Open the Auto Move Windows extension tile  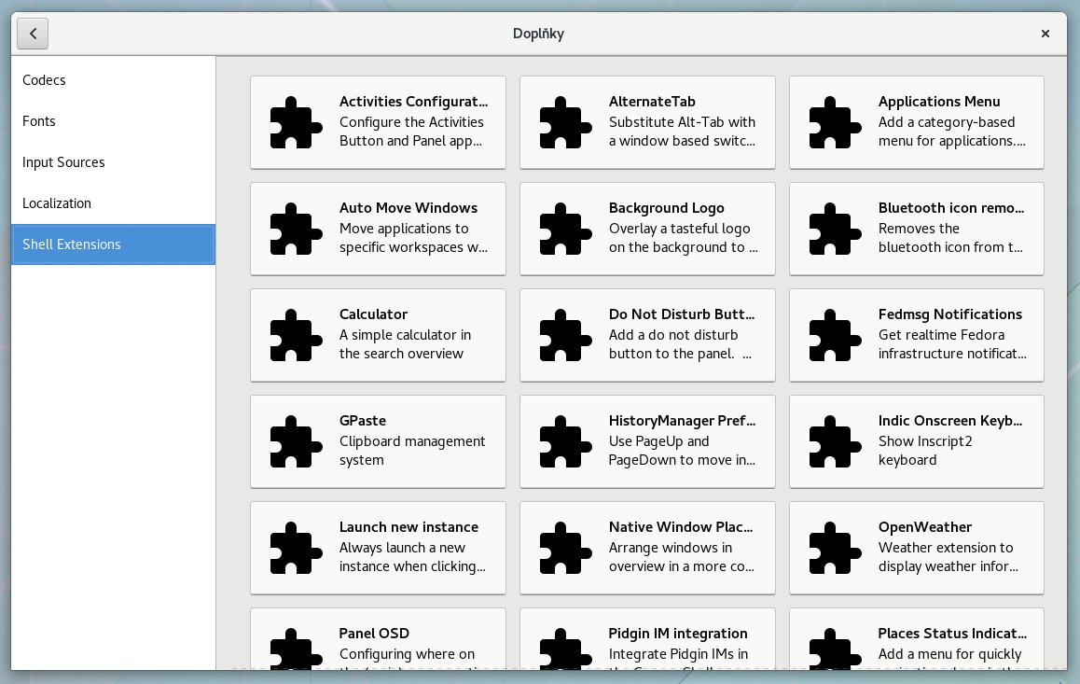[378, 229]
